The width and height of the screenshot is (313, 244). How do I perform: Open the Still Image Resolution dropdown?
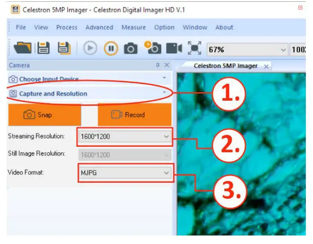125,155
